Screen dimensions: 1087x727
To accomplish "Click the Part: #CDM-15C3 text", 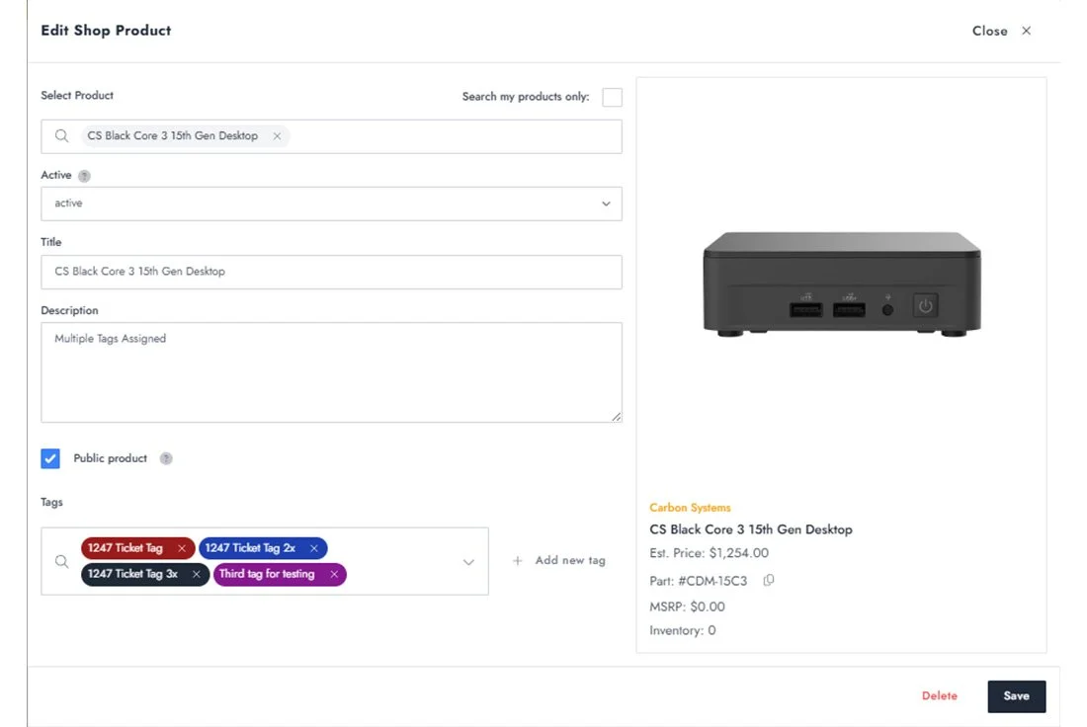I will coord(698,581).
